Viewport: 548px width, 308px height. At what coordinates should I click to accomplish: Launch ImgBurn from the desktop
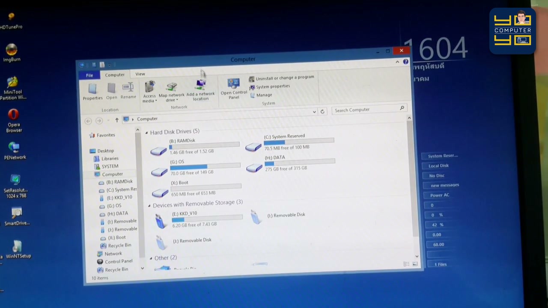[x=12, y=53]
